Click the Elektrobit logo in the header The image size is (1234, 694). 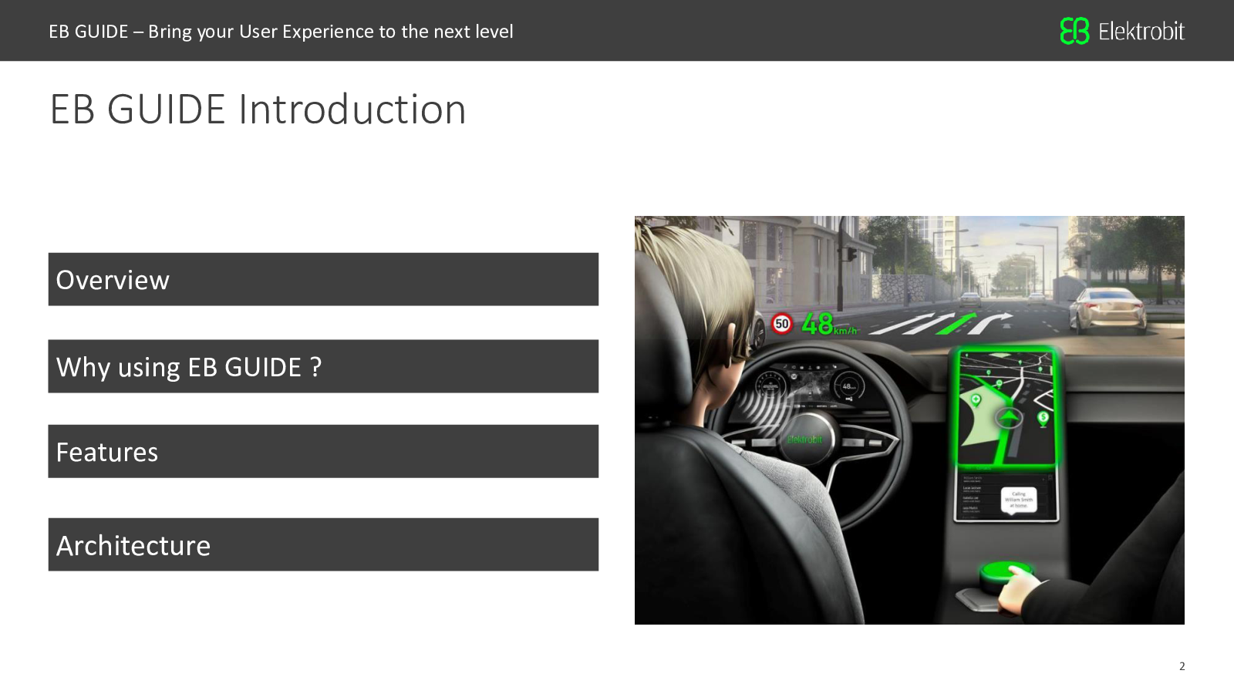1122,31
